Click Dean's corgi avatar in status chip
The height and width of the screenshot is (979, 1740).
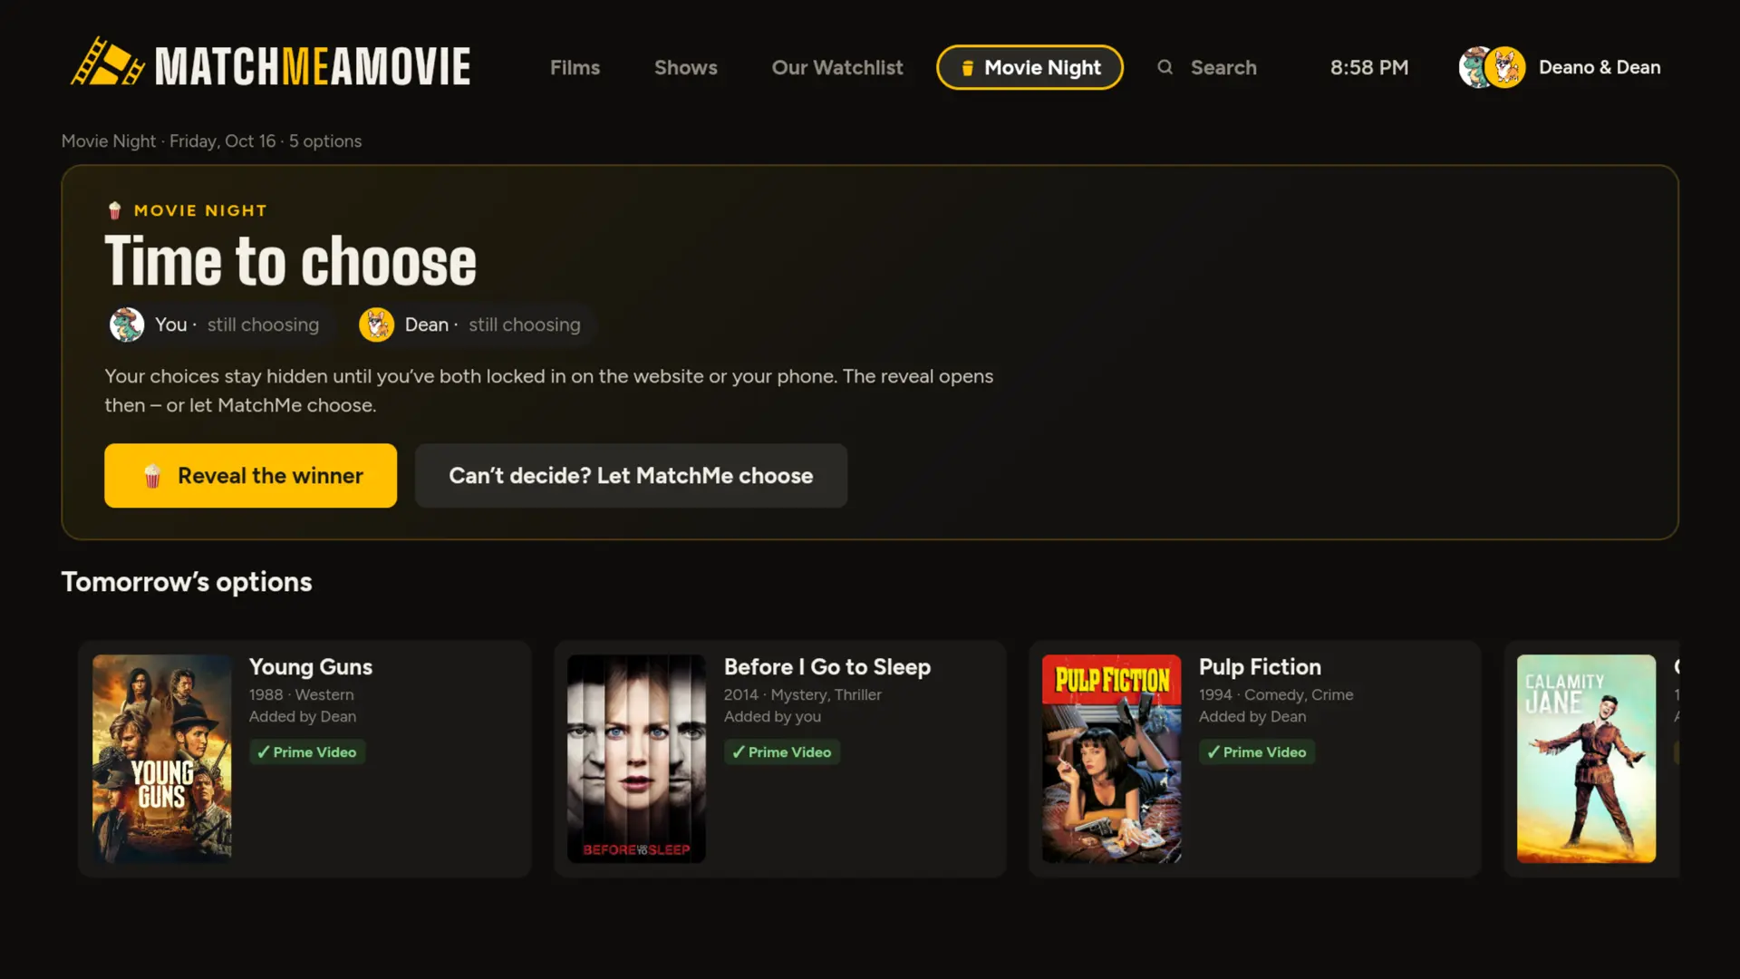(x=376, y=325)
